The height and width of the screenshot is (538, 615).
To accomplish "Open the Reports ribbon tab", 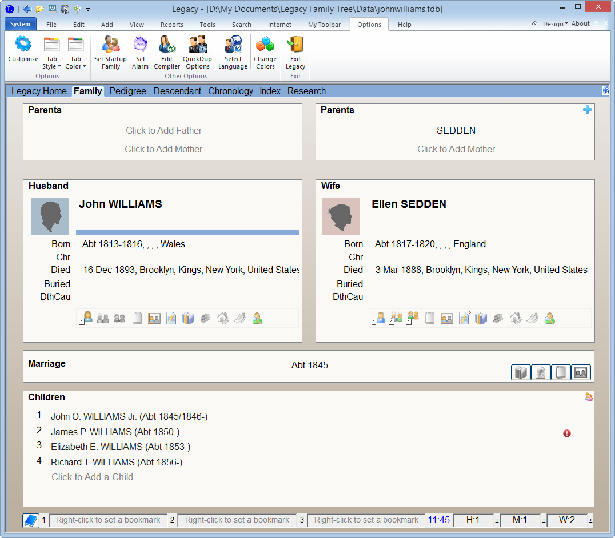I will pos(172,25).
